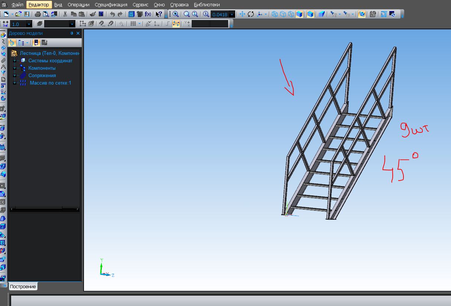Switch to Построение tab
The height and width of the screenshot is (306, 451).
(23, 287)
